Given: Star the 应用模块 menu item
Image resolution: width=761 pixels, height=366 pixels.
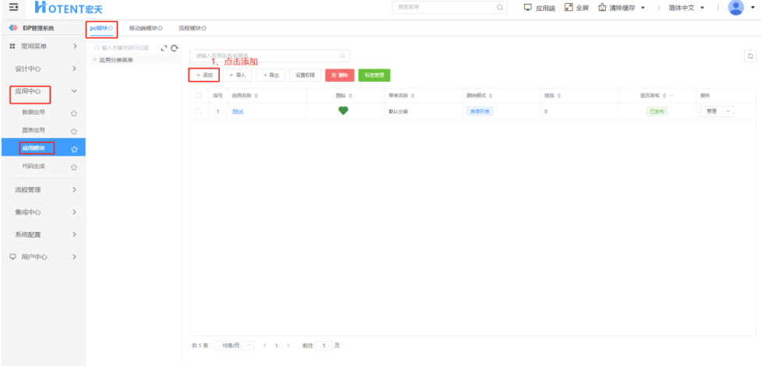Looking at the screenshot, I should pyautogui.click(x=74, y=150).
